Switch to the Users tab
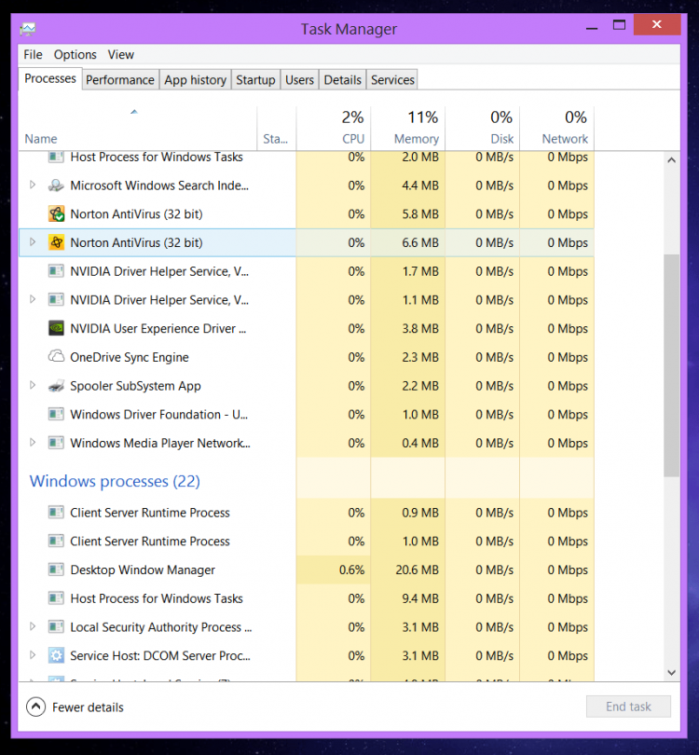 [299, 80]
